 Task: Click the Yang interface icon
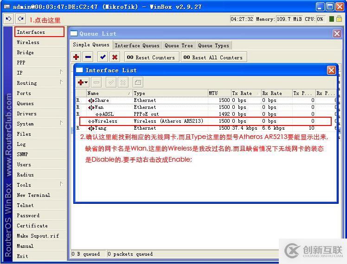pos(91,128)
